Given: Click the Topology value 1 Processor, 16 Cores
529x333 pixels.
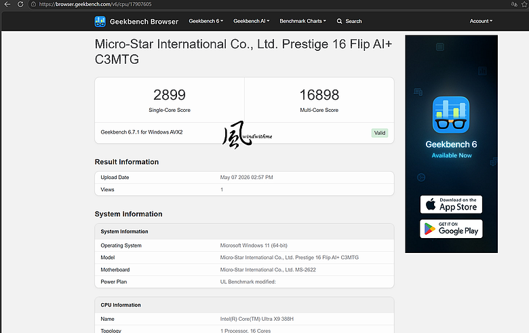Looking at the screenshot, I should tap(246, 331).
